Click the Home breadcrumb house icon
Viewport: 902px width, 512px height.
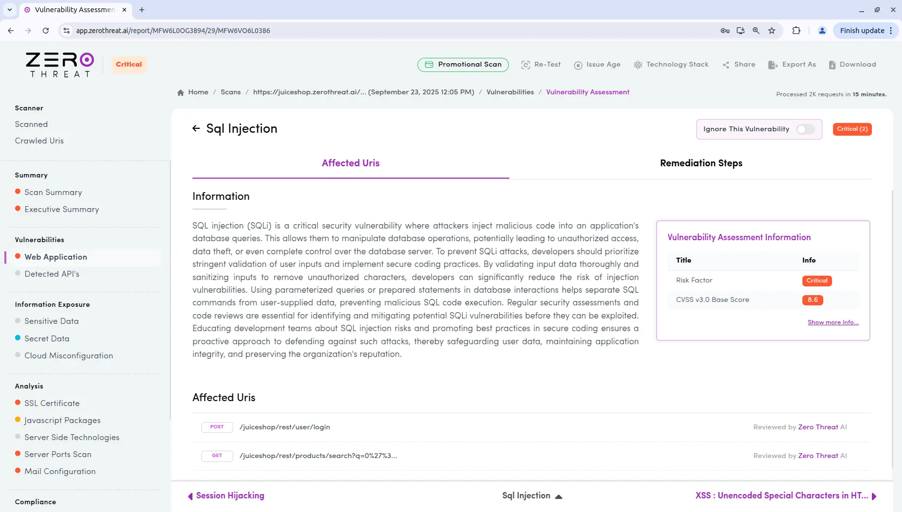tap(181, 92)
